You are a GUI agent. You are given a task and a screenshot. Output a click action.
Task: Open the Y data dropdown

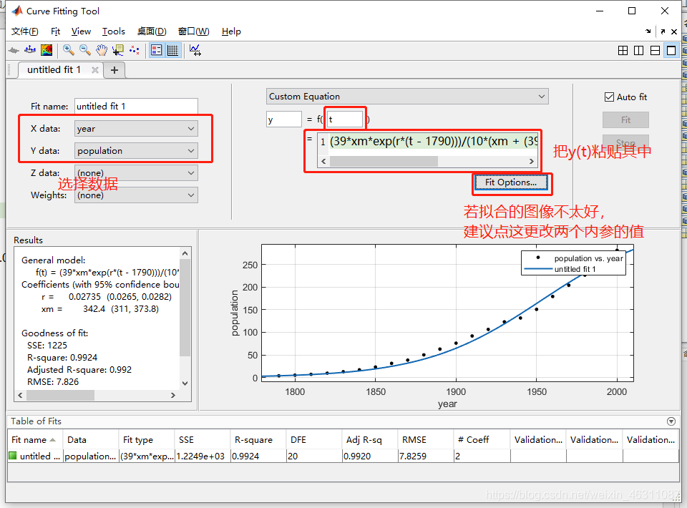[136, 151]
